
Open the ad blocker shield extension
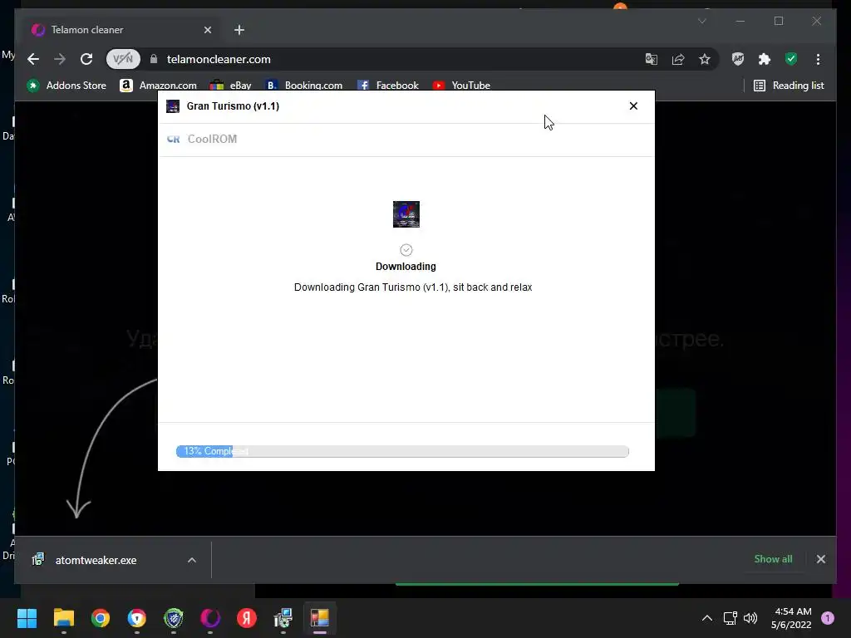pyautogui.click(x=738, y=59)
